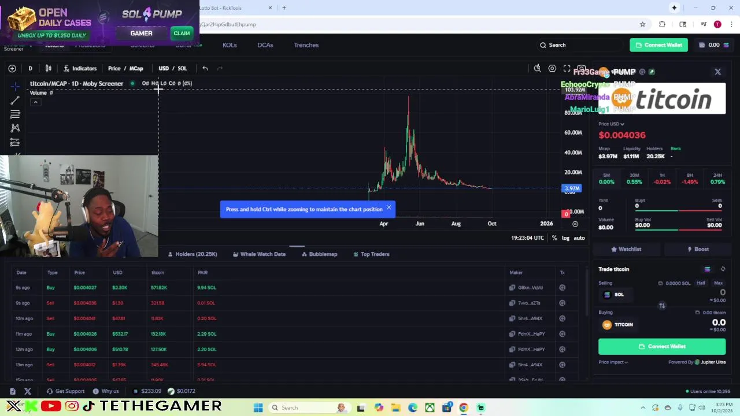Open chart timezone settings at time axis
Screen dimensions: 740x416
click(527, 238)
